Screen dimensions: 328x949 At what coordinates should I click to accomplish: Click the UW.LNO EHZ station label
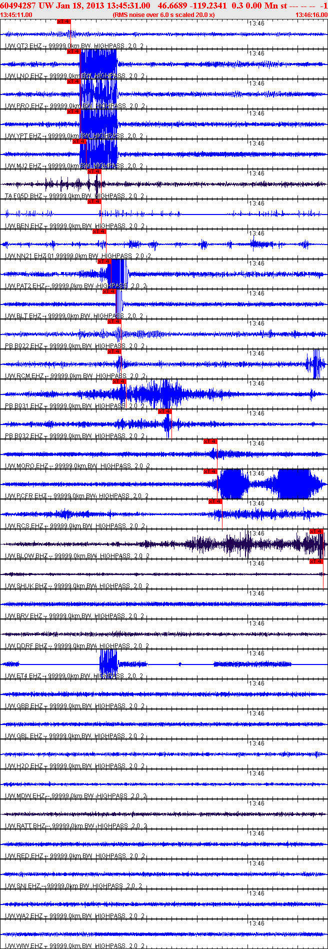tap(23, 76)
